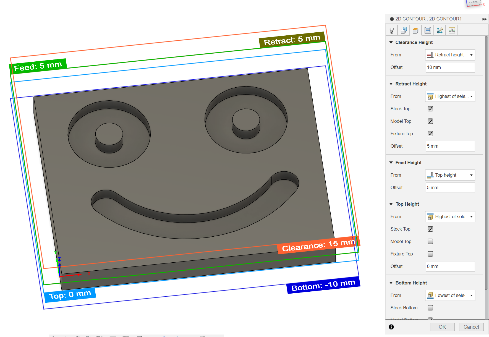This screenshot has height=337, width=489.
Task: Uncheck Stock Top under Retract Height
Action: pyautogui.click(x=430, y=109)
